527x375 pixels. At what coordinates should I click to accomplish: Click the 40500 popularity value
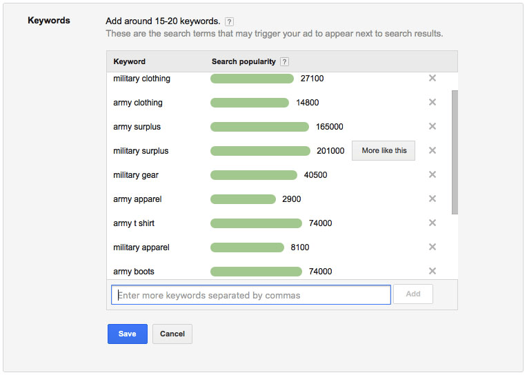point(315,175)
